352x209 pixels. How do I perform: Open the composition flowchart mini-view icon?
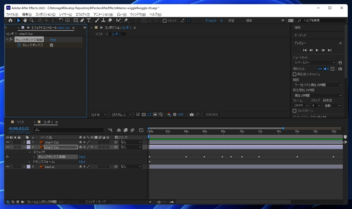[x=110, y=130]
